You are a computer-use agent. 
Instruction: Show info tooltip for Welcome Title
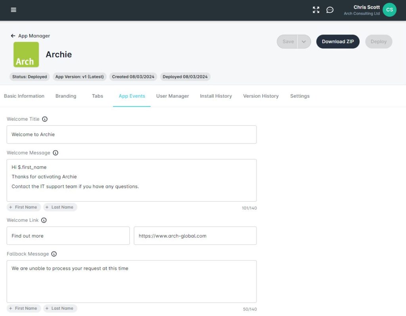coord(45,119)
